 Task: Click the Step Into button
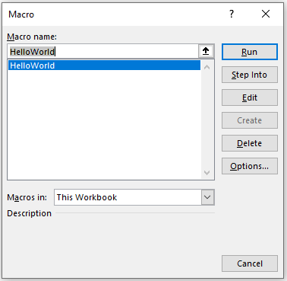coord(250,75)
